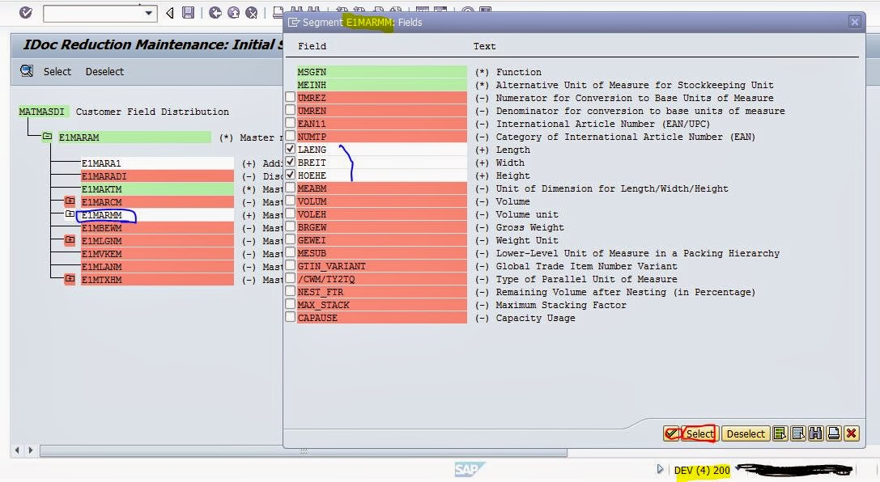The width and height of the screenshot is (880, 482).
Task: Tick the EAN11 field checkbox
Action: click(x=290, y=123)
